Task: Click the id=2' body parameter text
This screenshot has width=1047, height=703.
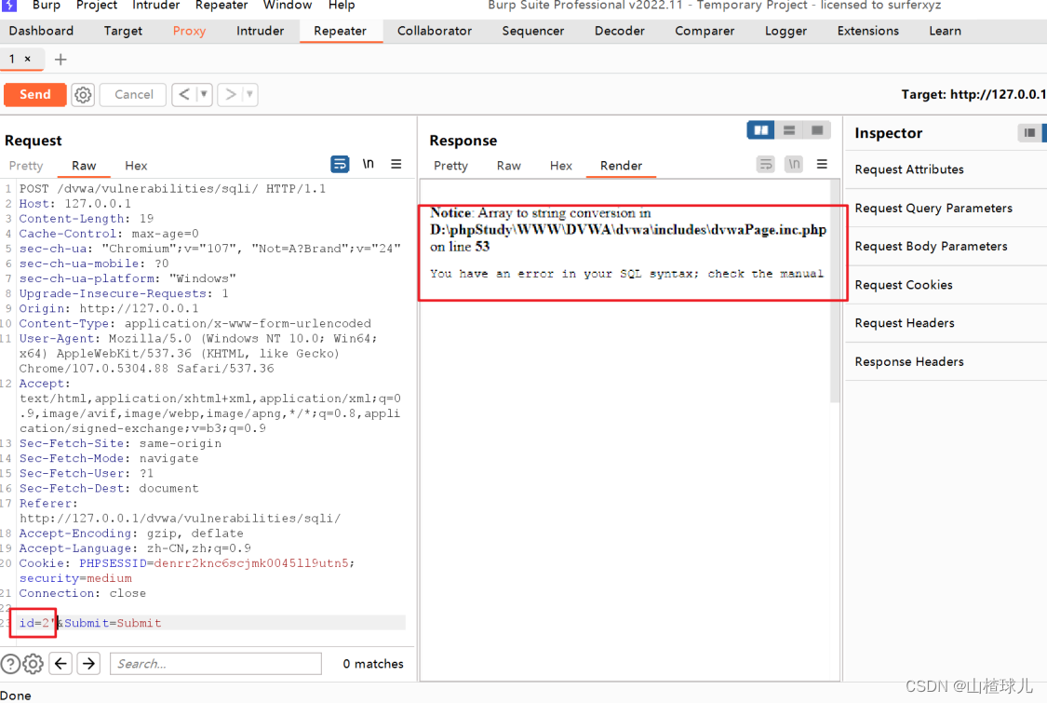Action: pos(37,623)
